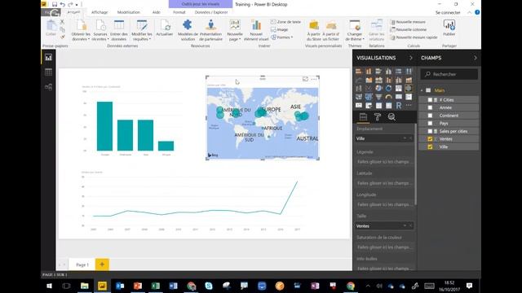Remove the Ville field from Emplacement

point(411,138)
